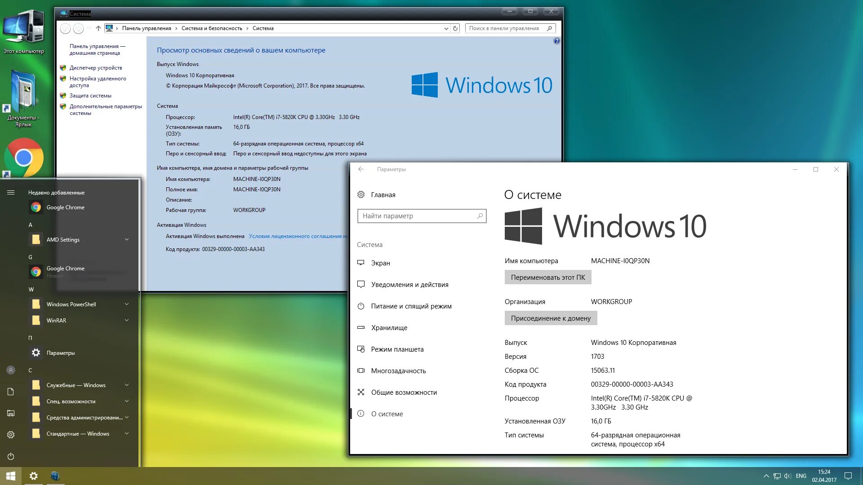863x485 pixels.
Task: Click Система и безопасность breadcrumb
Action: click(212, 28)
